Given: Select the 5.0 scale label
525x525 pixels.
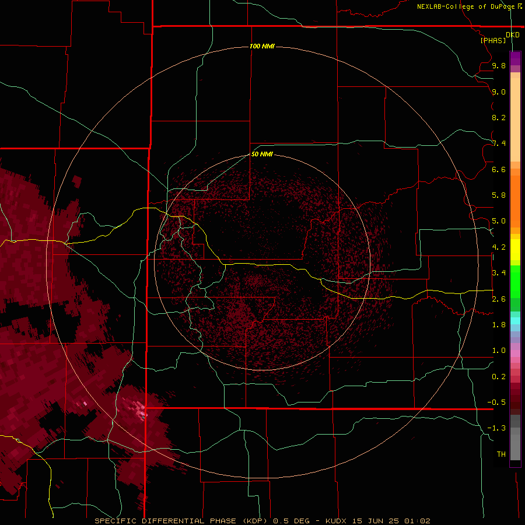Looking at the screenshot, I should pyautogui.click(x=499, y=221).
